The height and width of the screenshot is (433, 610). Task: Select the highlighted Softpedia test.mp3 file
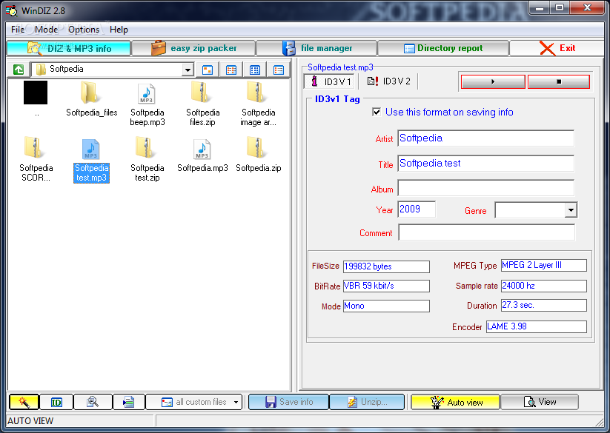[x=91, y=160]
